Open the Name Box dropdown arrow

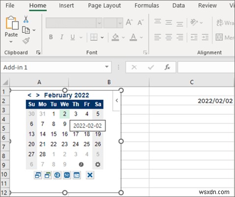[x=107, y=67]
